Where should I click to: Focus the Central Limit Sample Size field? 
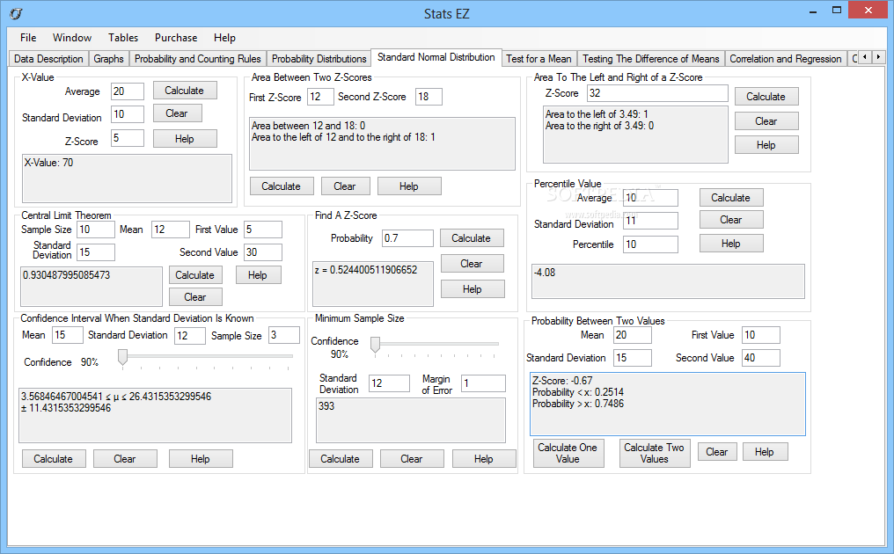96,230
